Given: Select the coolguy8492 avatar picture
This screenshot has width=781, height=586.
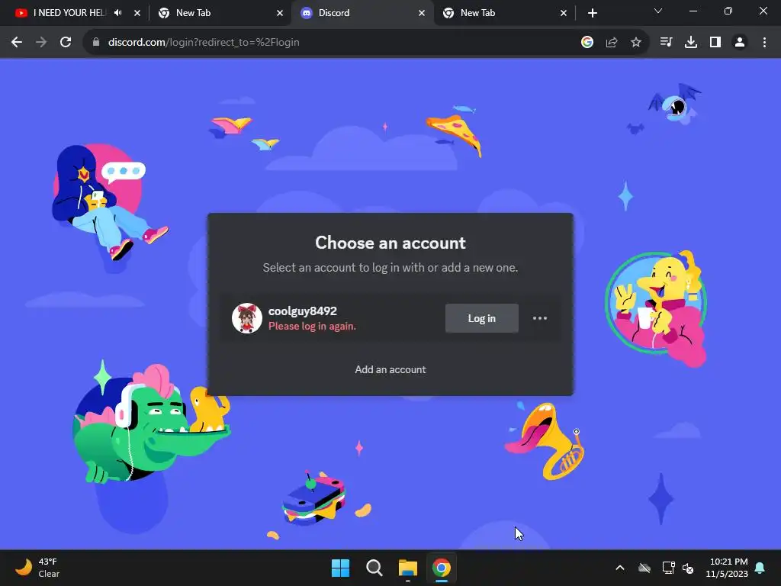Looking at the screenshot, I should click(247, 318).
